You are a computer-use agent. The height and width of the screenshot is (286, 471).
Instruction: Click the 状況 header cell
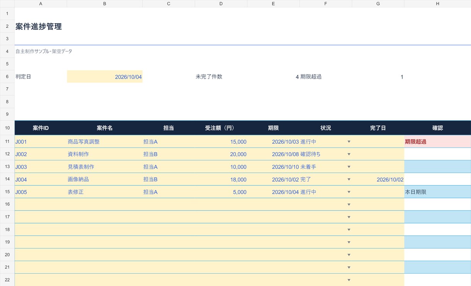point(326,128)
